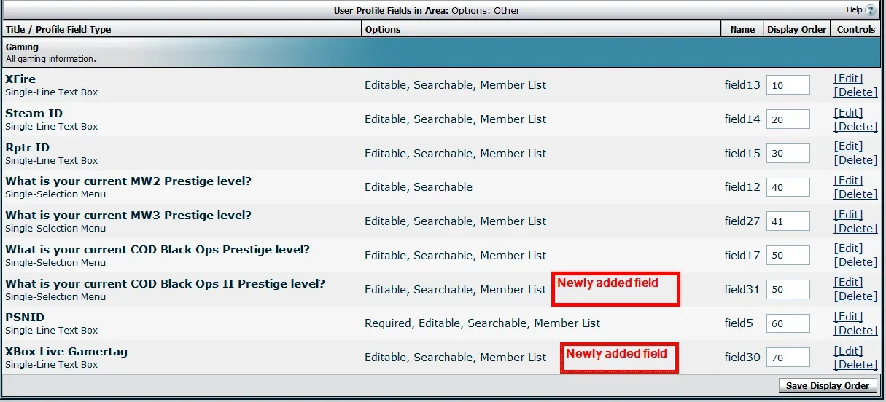The height and width of the screenshot is (402, 886).
Task: Click the Help text link
Action: [854, 10]
